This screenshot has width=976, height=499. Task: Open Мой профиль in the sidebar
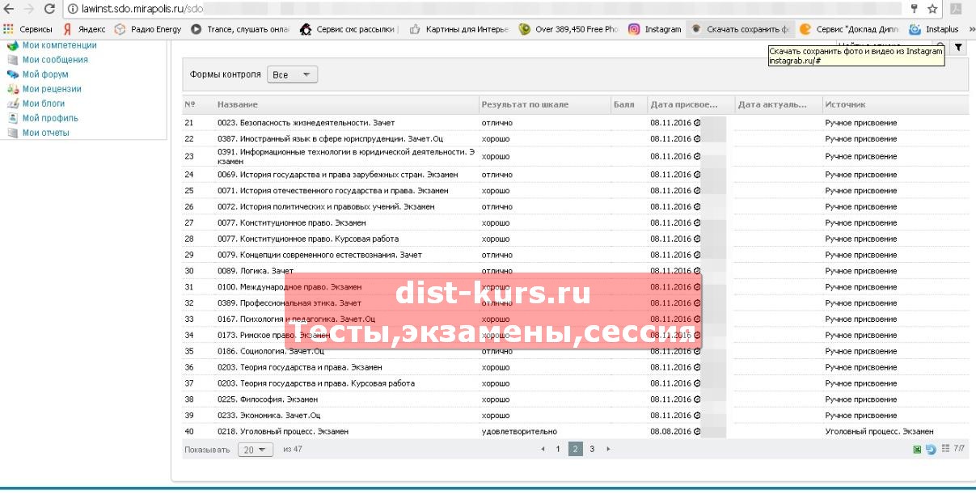pos(50,118)
